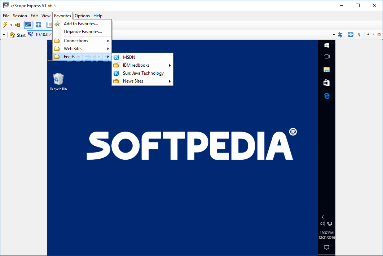This screenshot has width=383, height=256.
Task: Select the Recycle Bin on remote desktop
Action: coord(58,82)
